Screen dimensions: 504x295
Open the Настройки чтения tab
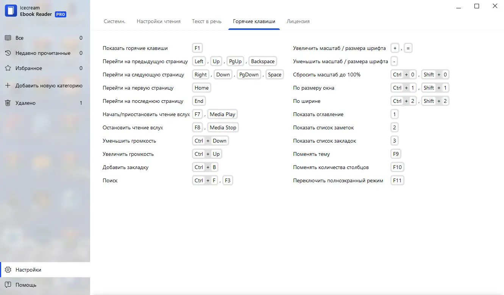click(158, 22)
